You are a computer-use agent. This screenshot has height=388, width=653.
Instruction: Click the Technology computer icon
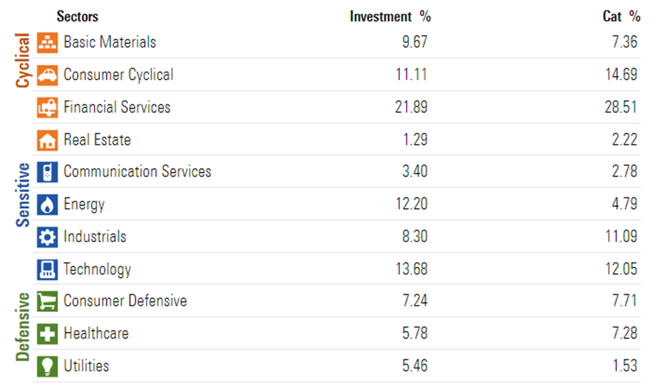pos(47,269)
